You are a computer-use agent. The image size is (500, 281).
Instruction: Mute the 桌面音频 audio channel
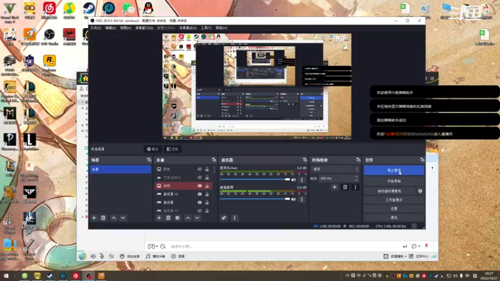[x=294, y=199]
